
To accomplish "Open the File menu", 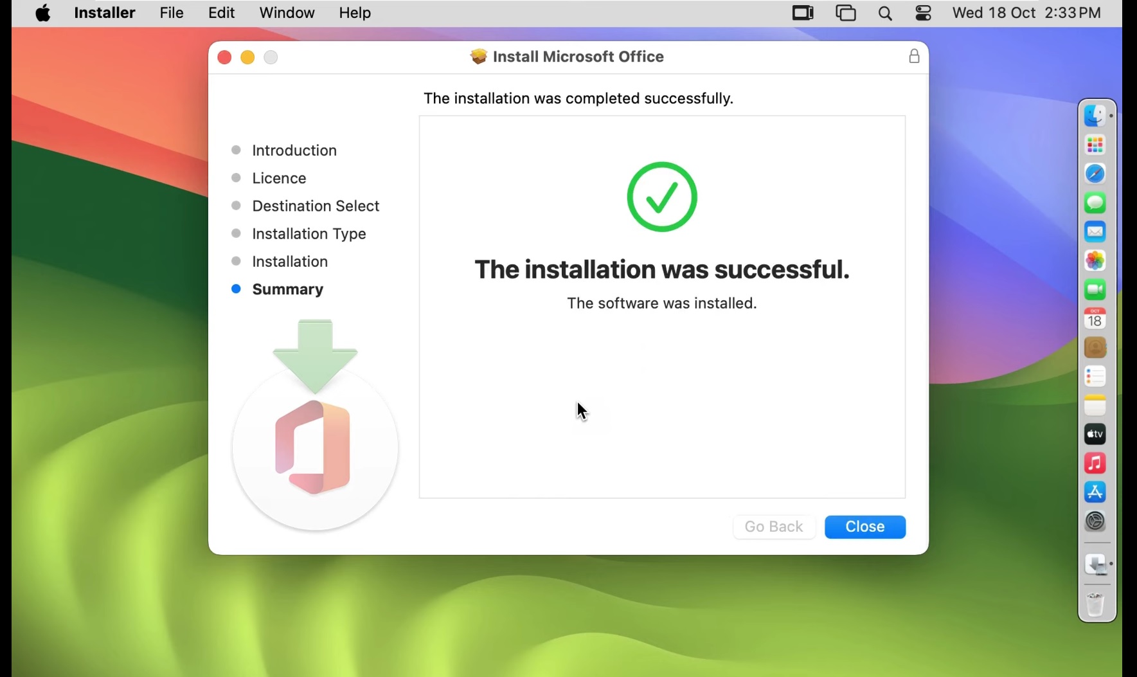I will pos(172,13).
